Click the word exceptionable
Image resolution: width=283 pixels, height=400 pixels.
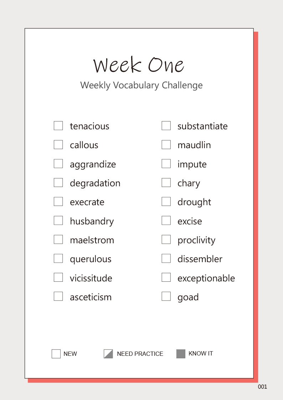tap(206, 278)
